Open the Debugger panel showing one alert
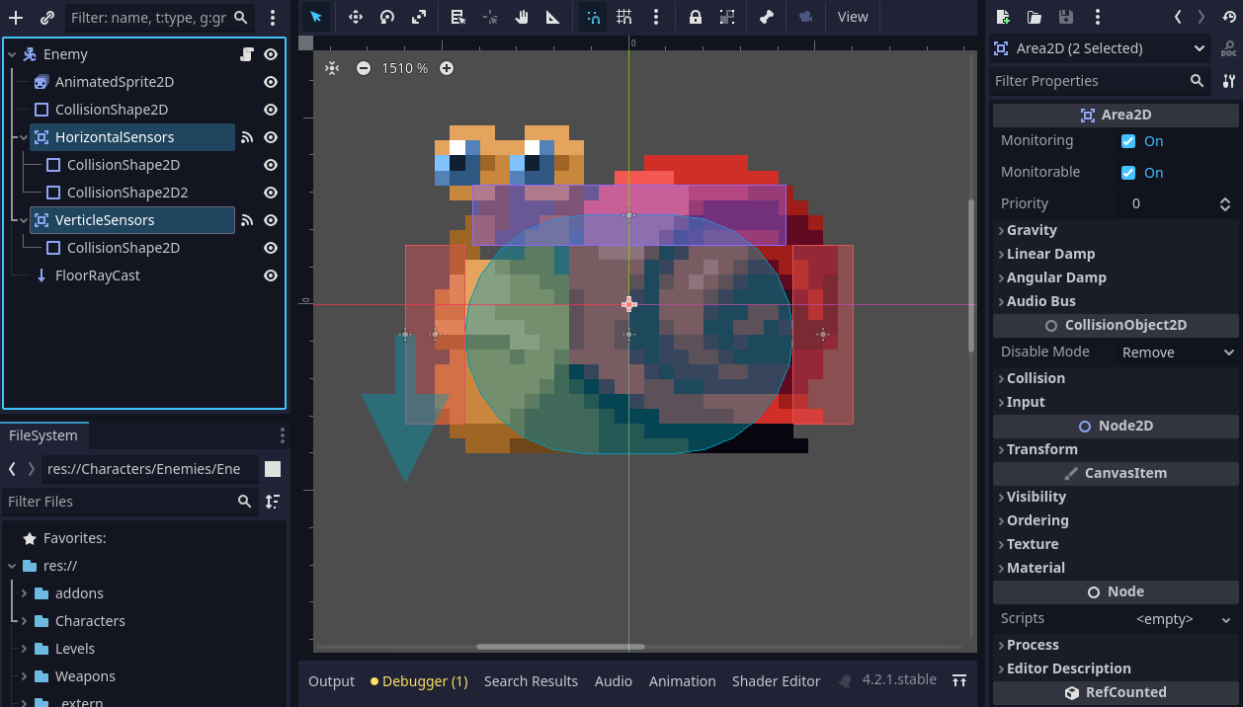 [x=419, y=680]
